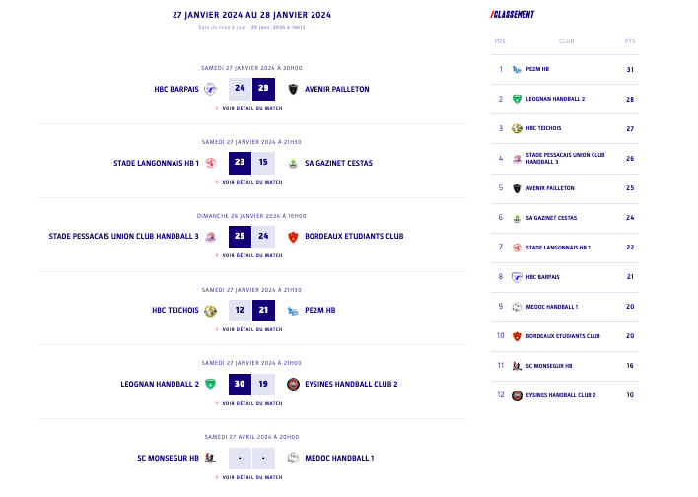Select HBC Teichois in the standings table
The image size is (698, 497).
point(543,128)
